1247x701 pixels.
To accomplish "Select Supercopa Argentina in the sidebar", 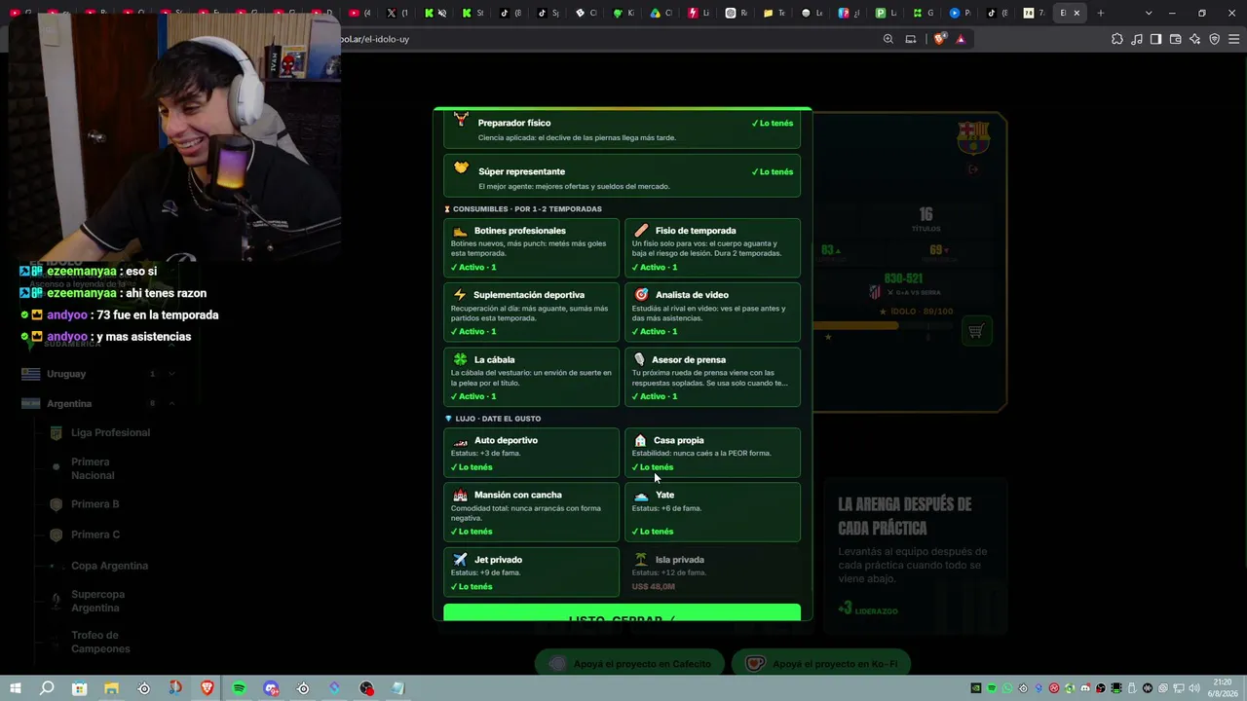I will click(97, 601).
